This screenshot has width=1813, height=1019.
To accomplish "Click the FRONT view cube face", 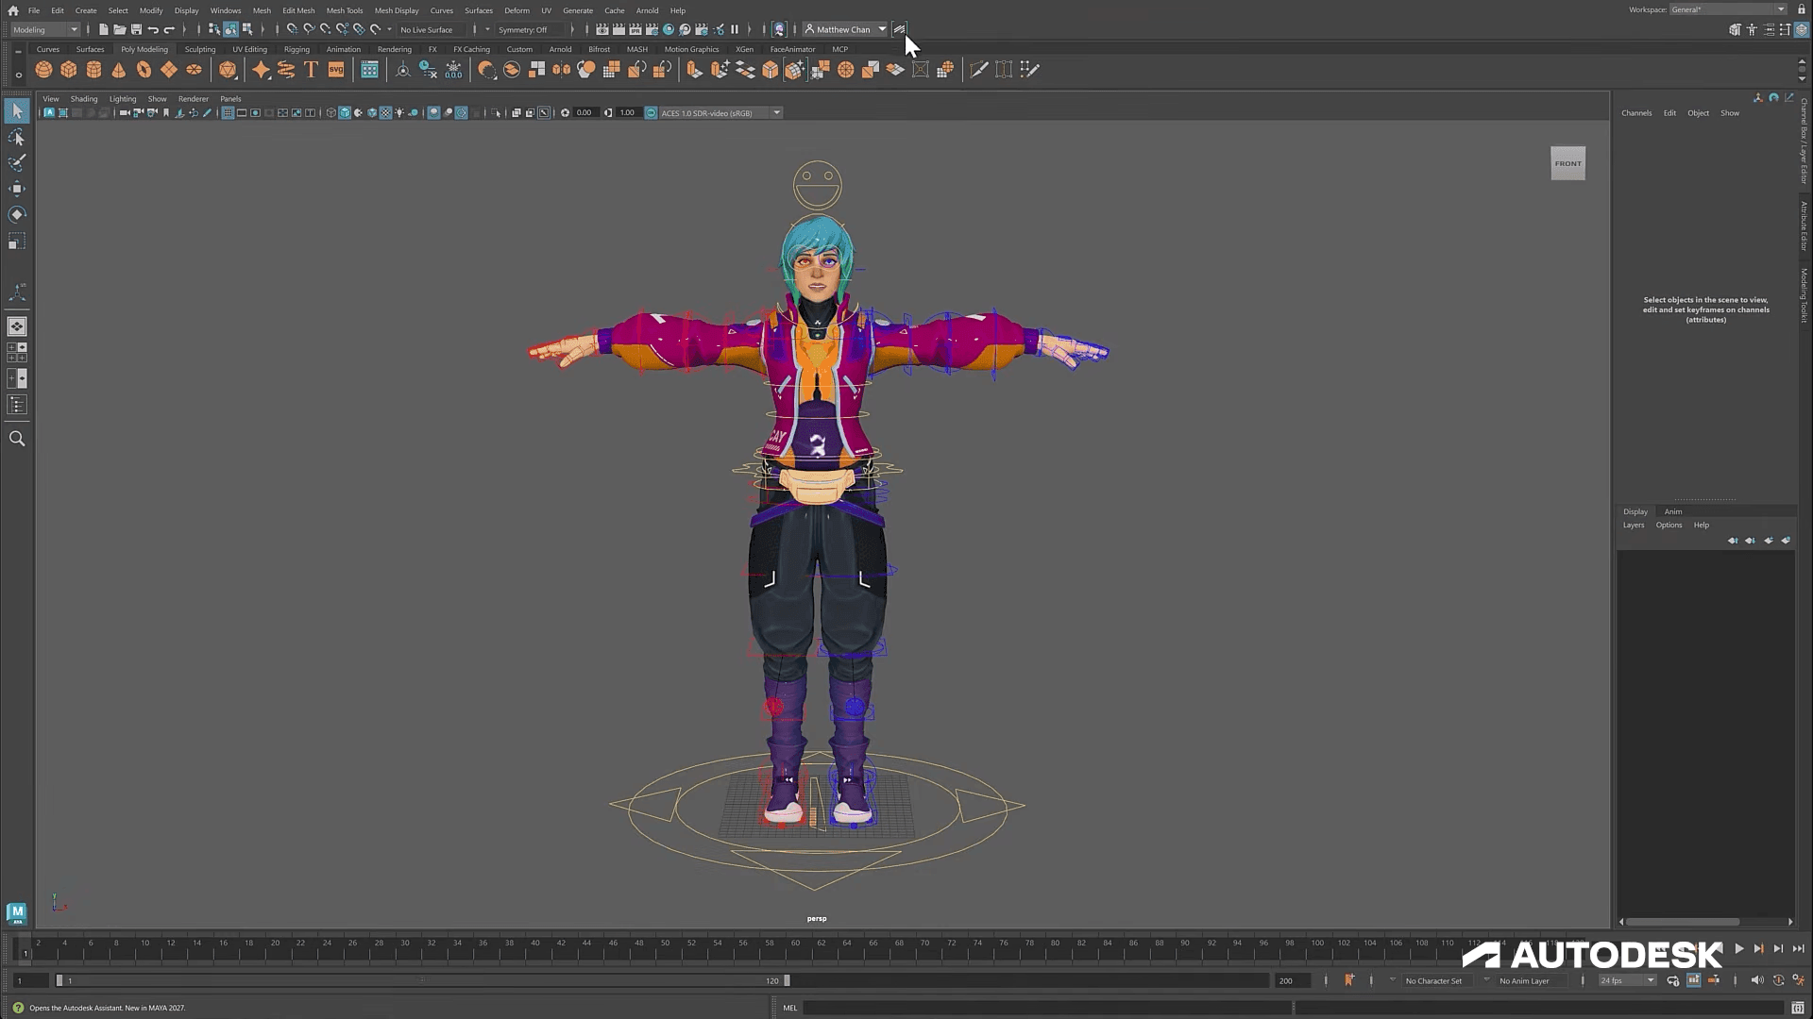I will coord(1567,163).
